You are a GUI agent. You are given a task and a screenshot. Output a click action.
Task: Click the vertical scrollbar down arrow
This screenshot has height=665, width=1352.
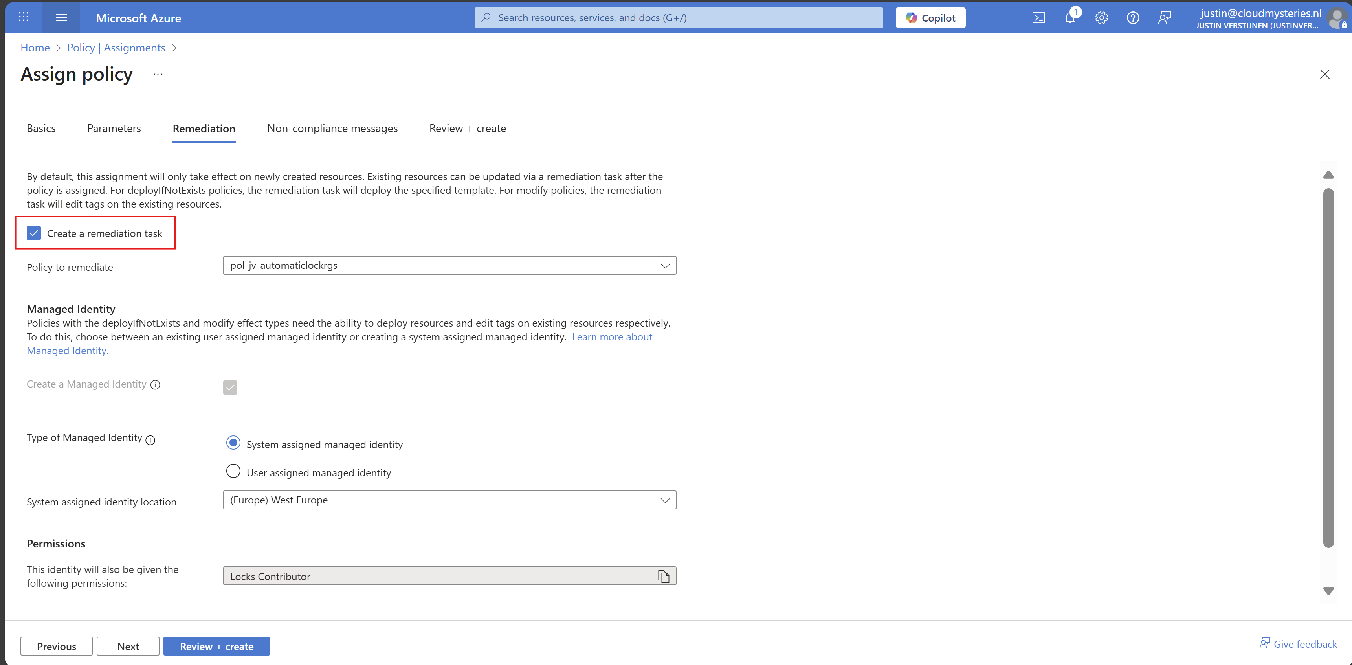click(1328, 591)
